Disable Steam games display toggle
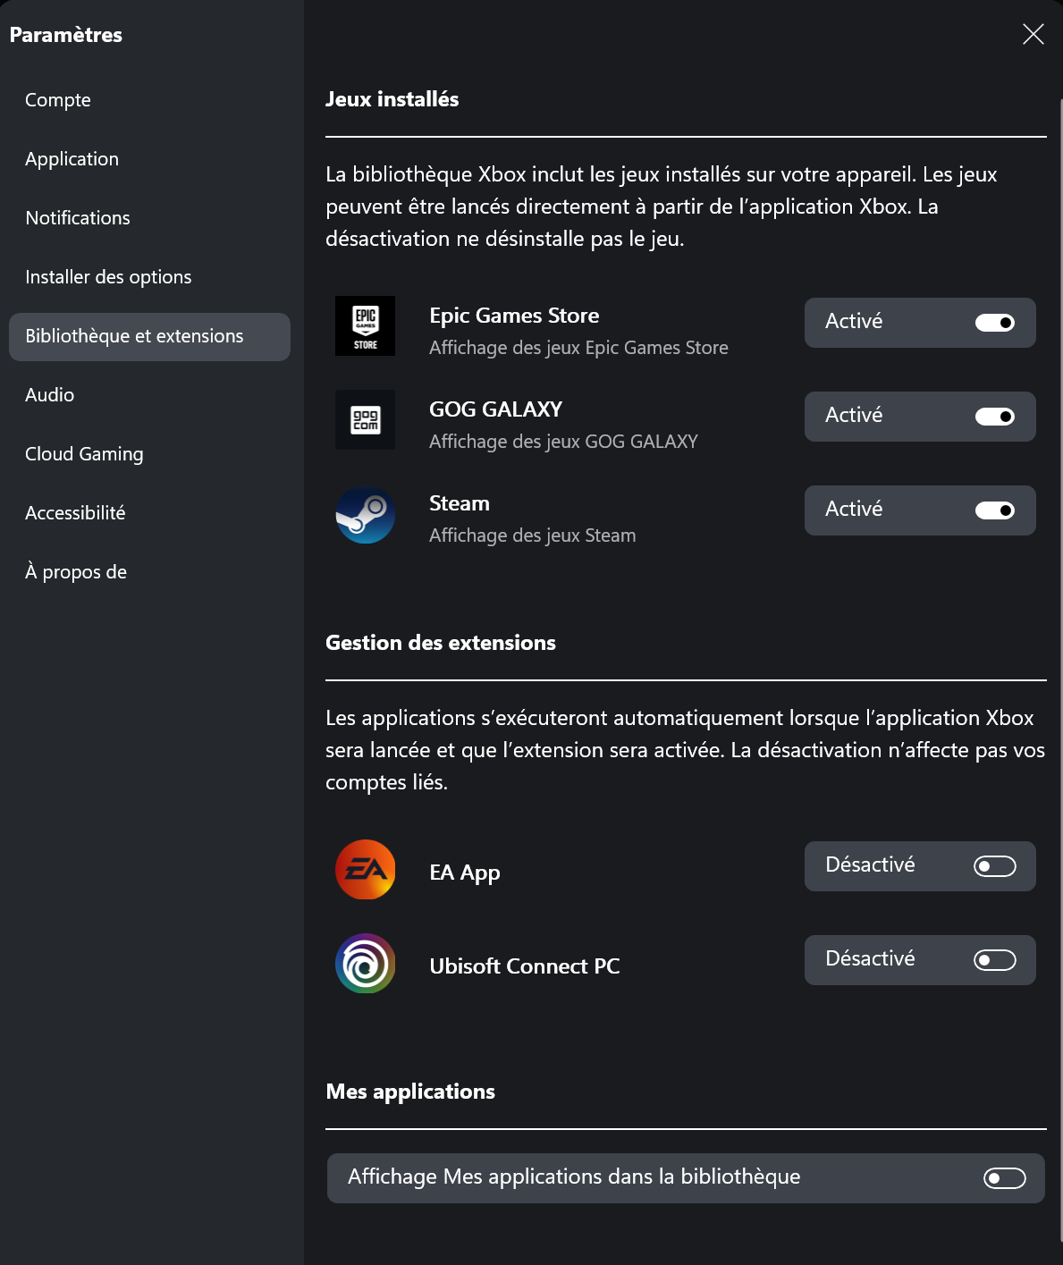This screenshot has width=1063, height=1265. (x=994, y=510)
